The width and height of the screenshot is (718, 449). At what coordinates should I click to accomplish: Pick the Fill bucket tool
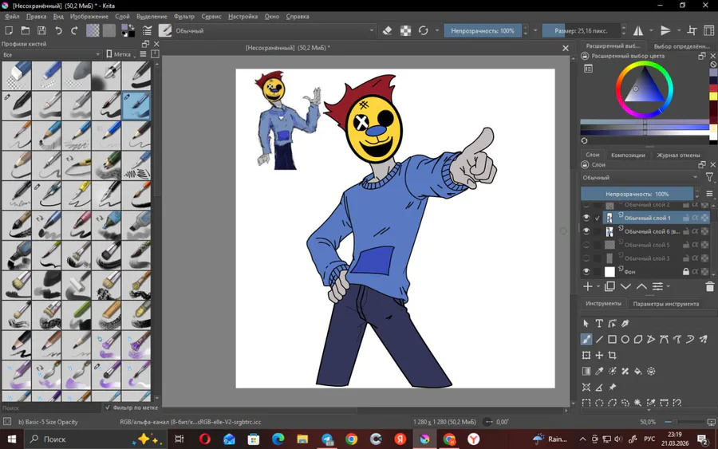click(x=638, y=371)
